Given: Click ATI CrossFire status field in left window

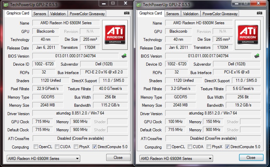Looking at the screenshot, I should [81, 138].
